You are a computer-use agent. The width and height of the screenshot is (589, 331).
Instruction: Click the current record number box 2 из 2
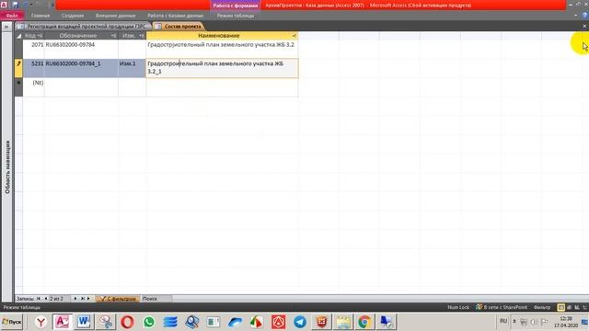[60, 299]
